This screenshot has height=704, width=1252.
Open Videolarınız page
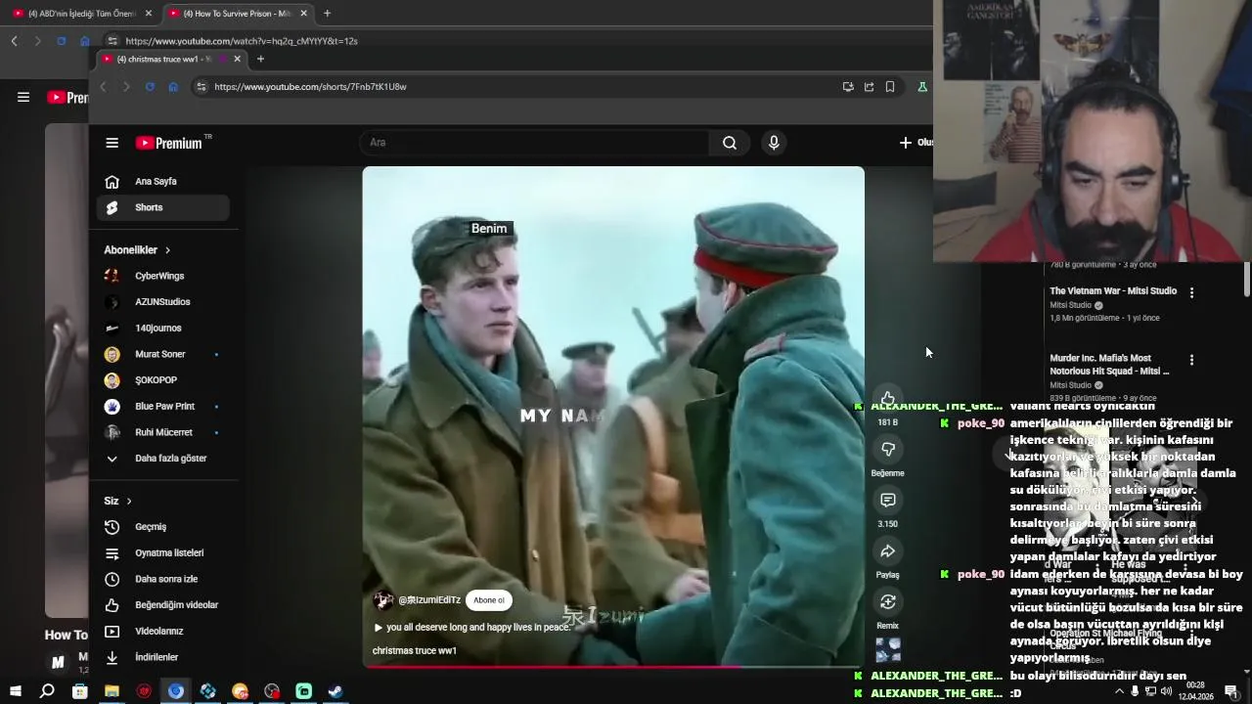pyautogui.click(x=162, y=632)
